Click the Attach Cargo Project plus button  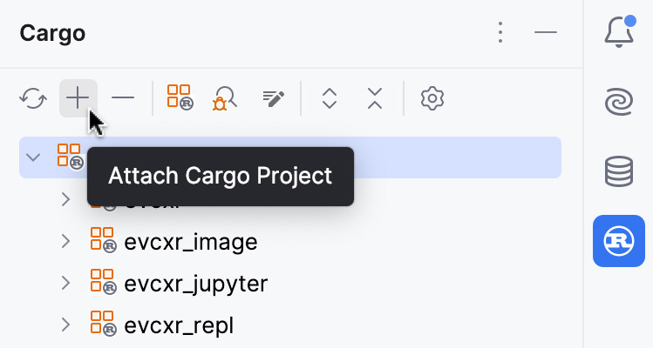coord(78,98)
